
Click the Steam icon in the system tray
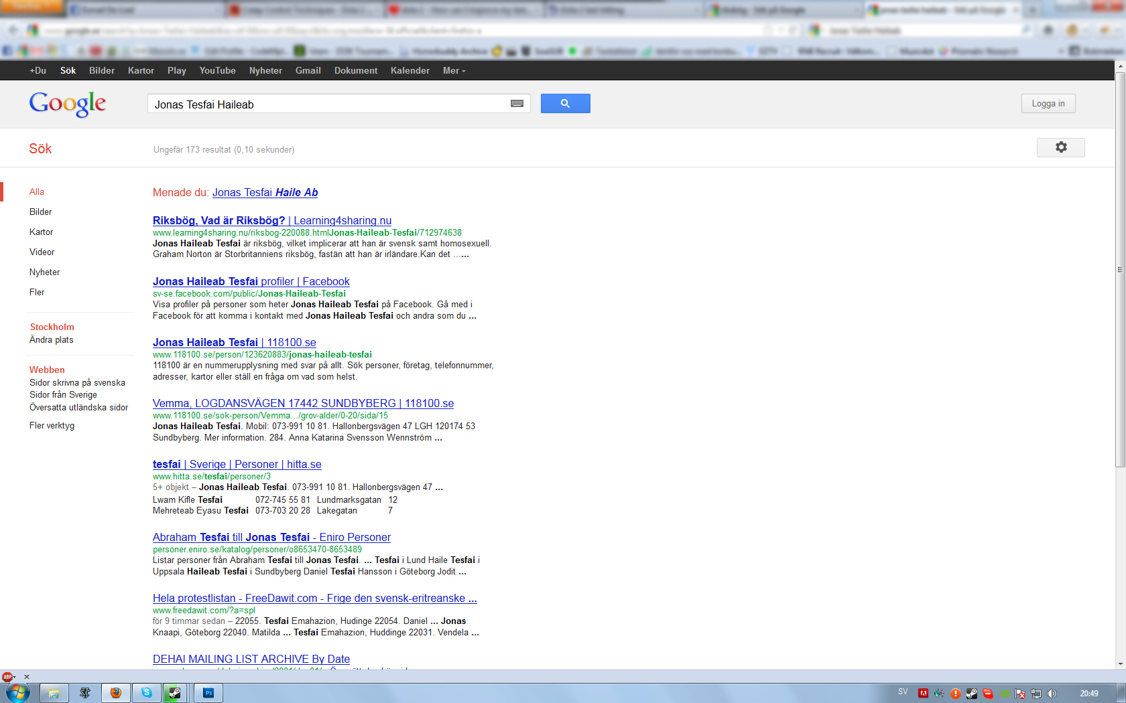[x=971, y=694]
